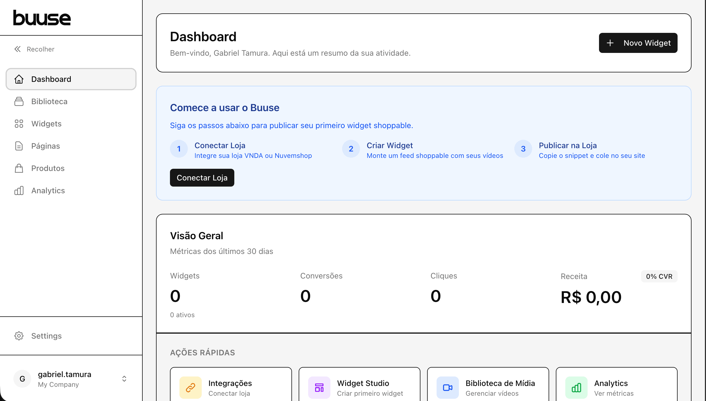This screenshot has height=401, width=706.
Task: Click the AÇÕES RÁPIDAS section heading
Action: point(203,353)
